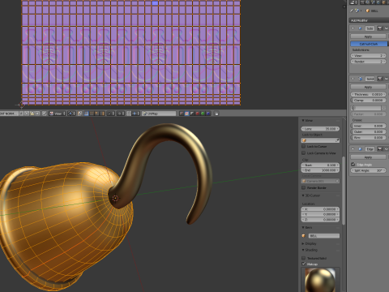The height and width of the screenshot is (292, 389).
Task: Click the Subdivisions View value field
Action: 368,55
